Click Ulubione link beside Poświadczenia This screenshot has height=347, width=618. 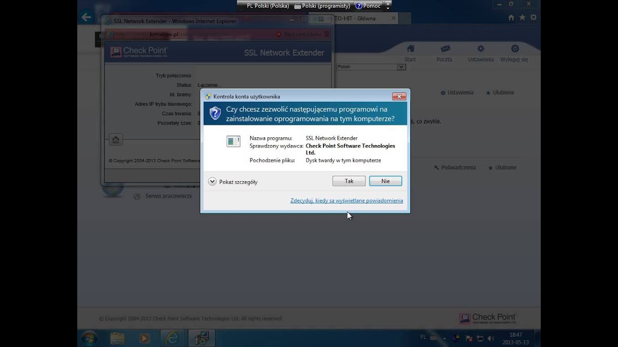point(502,168)
